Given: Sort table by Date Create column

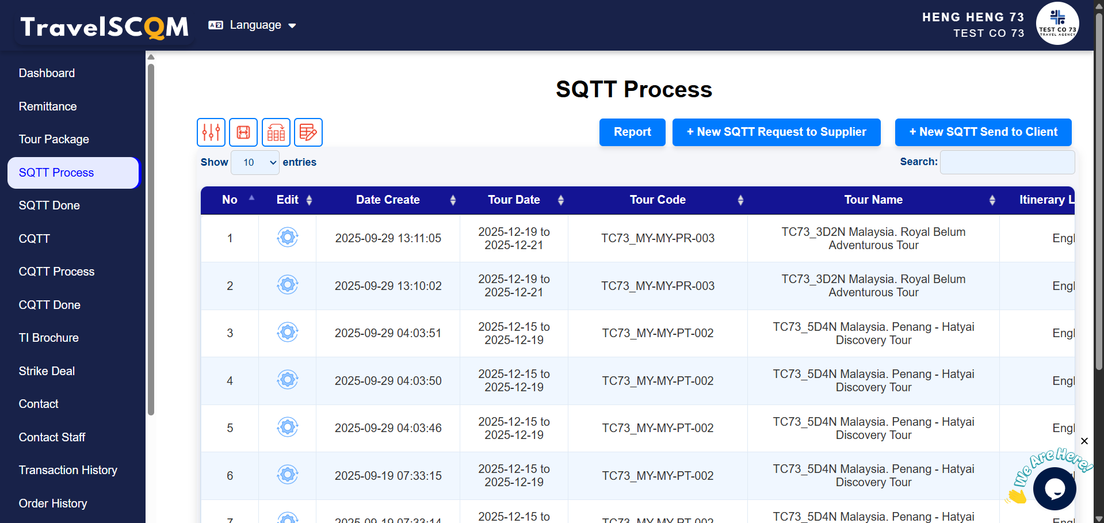Looking at the screenshot, I should point(388,200).
